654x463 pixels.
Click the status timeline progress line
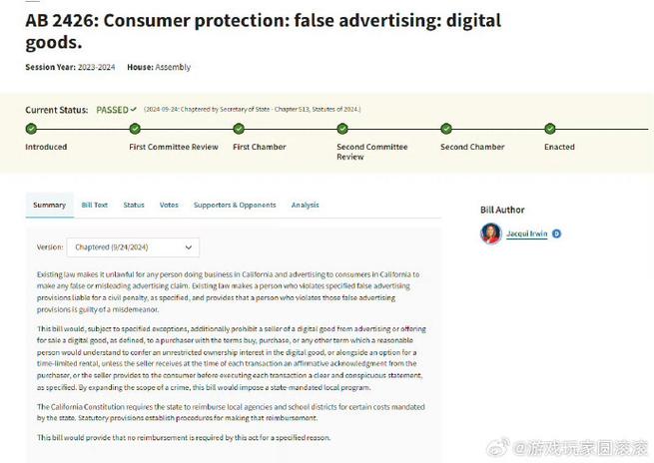click(x=336, y=129)
